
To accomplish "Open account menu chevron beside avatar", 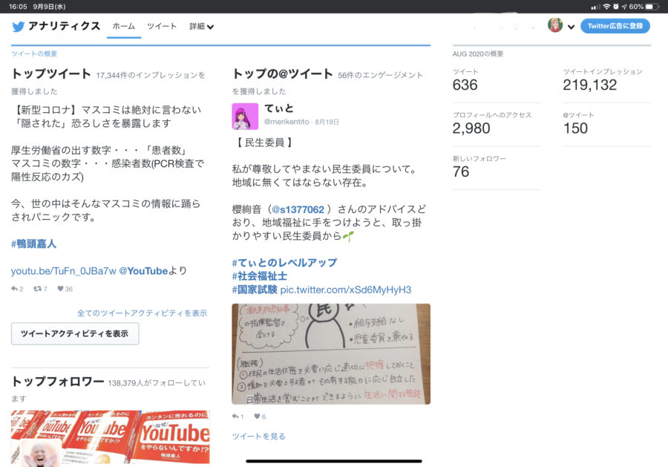I will (572, 27).
